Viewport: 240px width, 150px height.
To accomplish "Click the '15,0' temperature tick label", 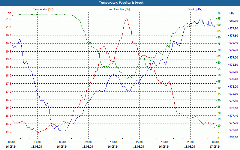I will click(8, 124).
